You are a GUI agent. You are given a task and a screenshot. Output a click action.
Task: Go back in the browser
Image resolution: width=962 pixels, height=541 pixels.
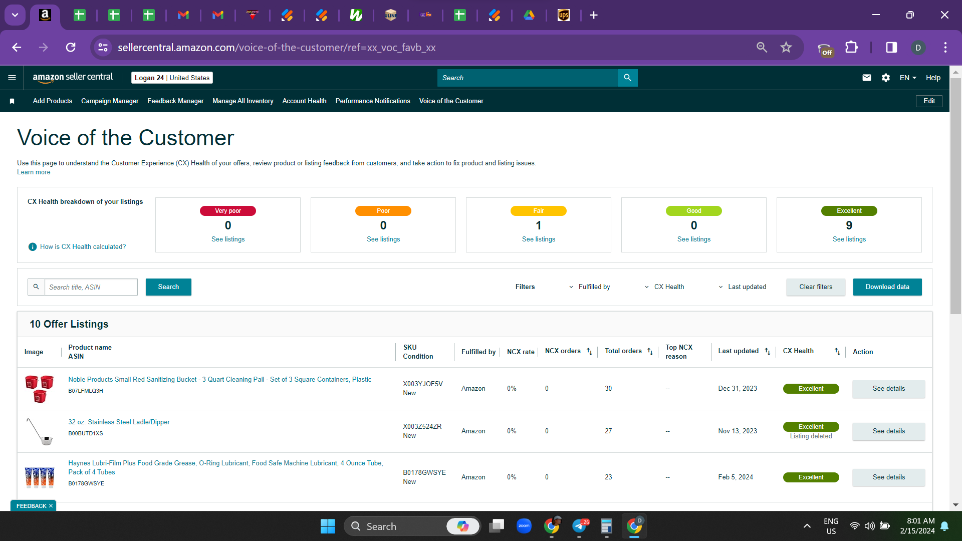click(17, 47)
